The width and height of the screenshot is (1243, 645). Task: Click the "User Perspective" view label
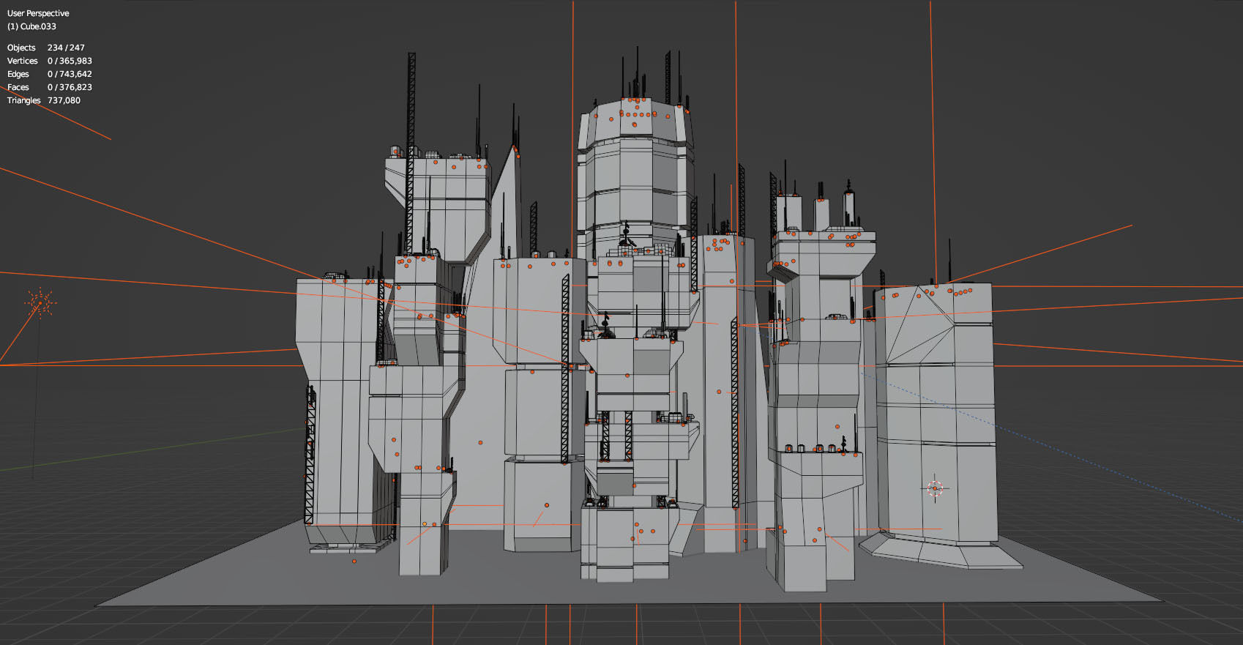(38, 13)
